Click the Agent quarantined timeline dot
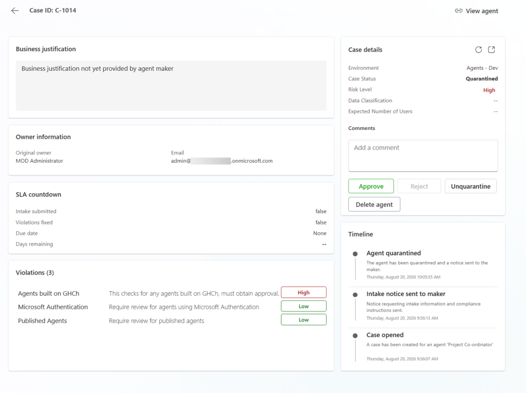526x393 pixels. click(x=355, y=254)
